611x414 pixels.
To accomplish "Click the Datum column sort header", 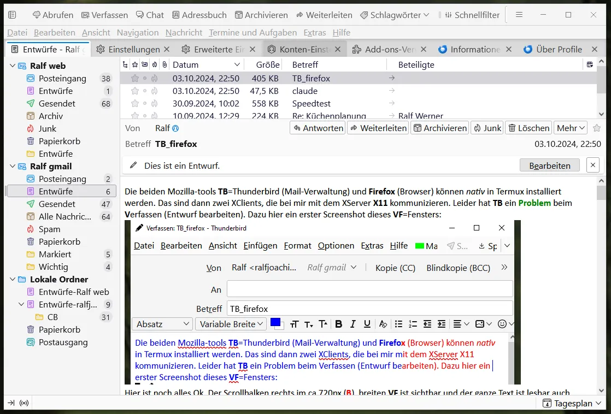I will [x=206, y=64].
